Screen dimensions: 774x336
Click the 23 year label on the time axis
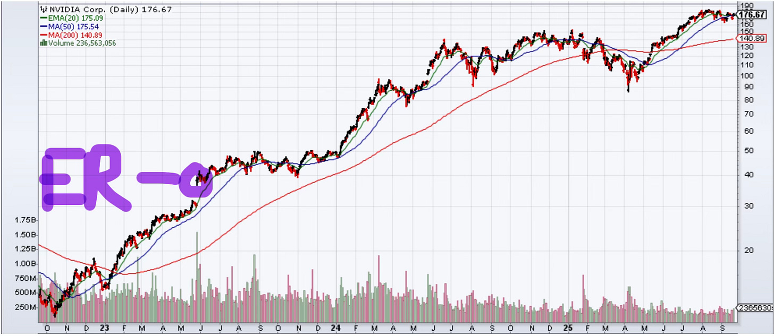pyautogui.click(x=104, y=328)
